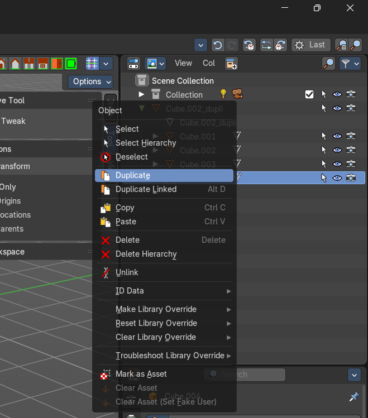Click the orange door icon with green outline
The height and width of the screenshot is (418, 368).
pos(57,64)
